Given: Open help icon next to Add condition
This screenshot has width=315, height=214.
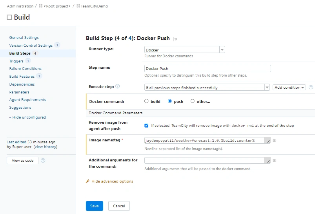Looking at the screenshot, I should 311,87.
